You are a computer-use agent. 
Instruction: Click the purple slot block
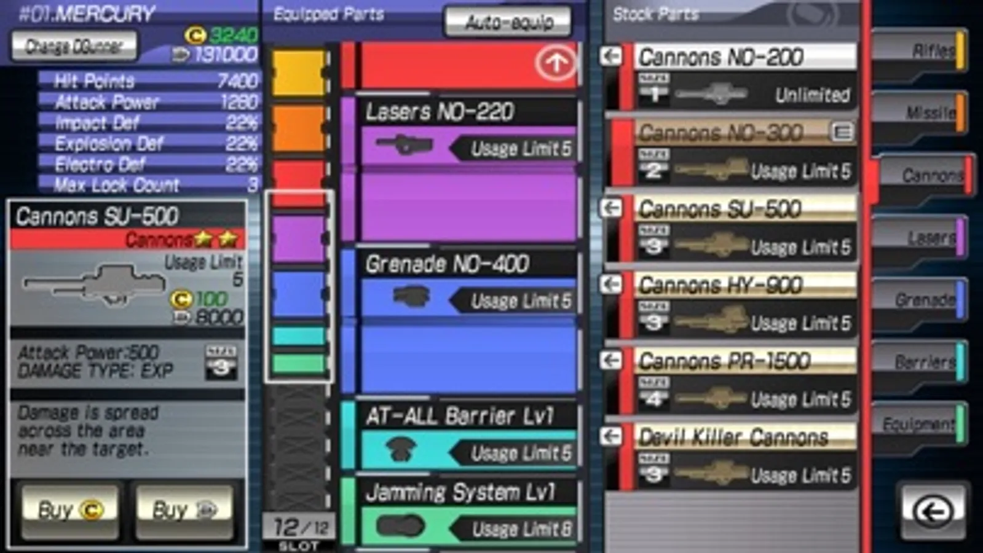tap(298, 238)
